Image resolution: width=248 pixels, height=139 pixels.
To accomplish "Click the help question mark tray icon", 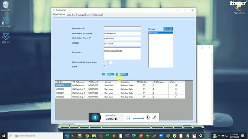I will [214, 136].
